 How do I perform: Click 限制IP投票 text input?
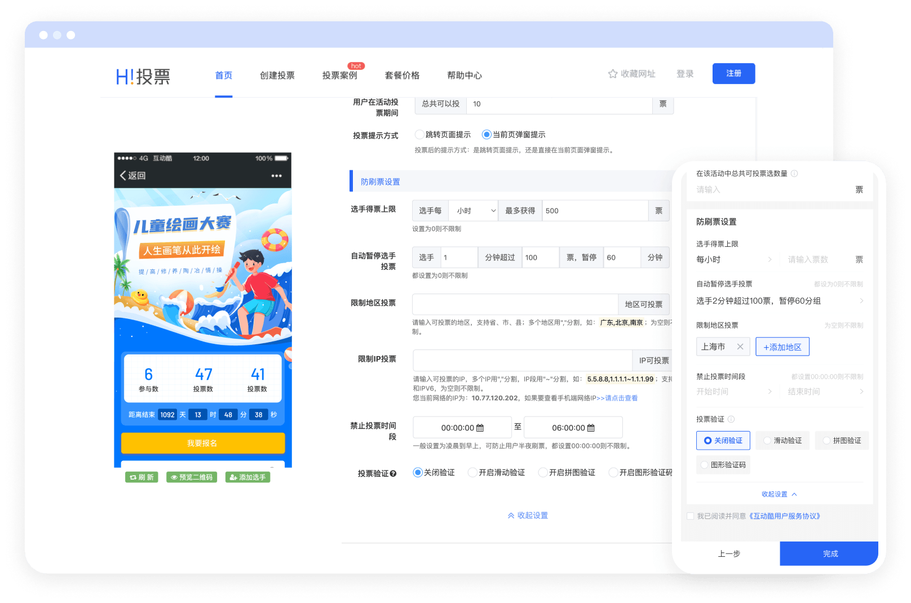523,360
